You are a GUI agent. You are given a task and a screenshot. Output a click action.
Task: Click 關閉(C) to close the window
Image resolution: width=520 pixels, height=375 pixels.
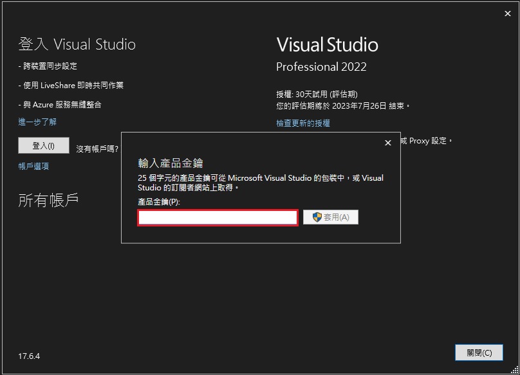click(479, 352)
